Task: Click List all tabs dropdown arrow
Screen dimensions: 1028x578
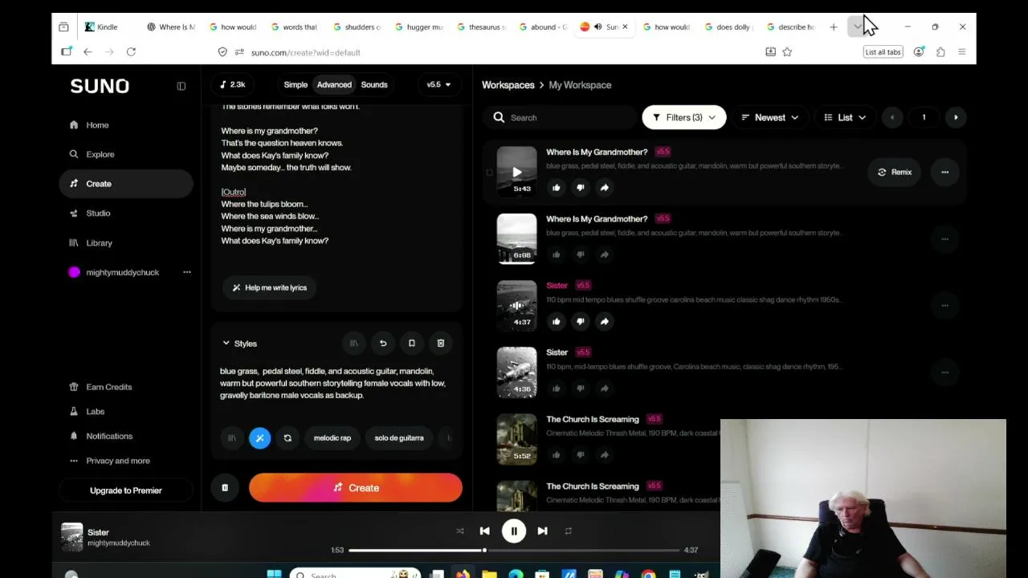Action: (x=857, y=27)
